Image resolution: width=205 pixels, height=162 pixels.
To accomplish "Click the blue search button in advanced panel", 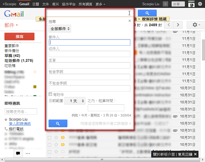I will [x=58, y=123].
